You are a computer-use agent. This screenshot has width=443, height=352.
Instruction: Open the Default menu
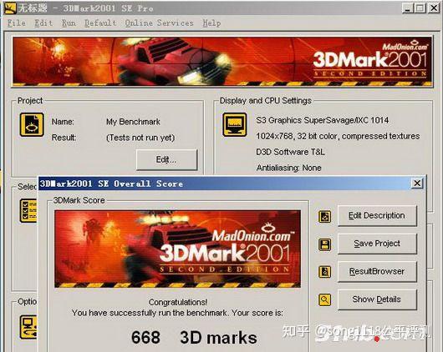(x=100, y=23)
